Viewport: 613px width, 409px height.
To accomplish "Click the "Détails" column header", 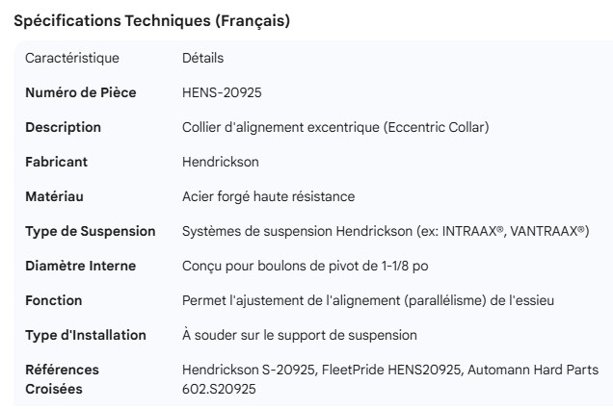I will (202, 58).
